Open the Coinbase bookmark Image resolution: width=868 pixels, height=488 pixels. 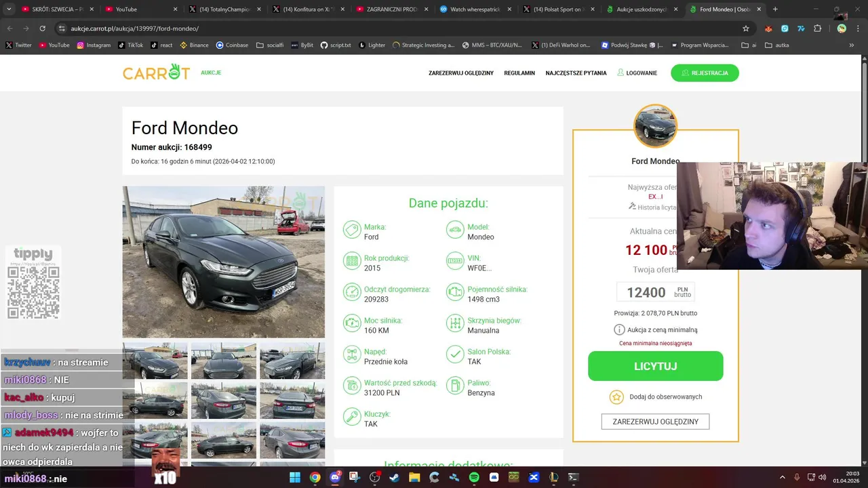pos(232,45)
